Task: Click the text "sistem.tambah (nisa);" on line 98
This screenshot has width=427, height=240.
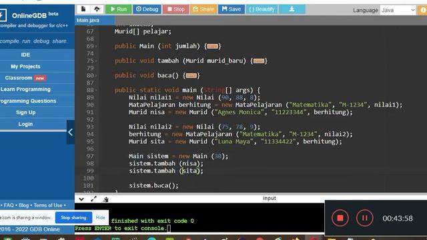Action: tap(166, 163)
